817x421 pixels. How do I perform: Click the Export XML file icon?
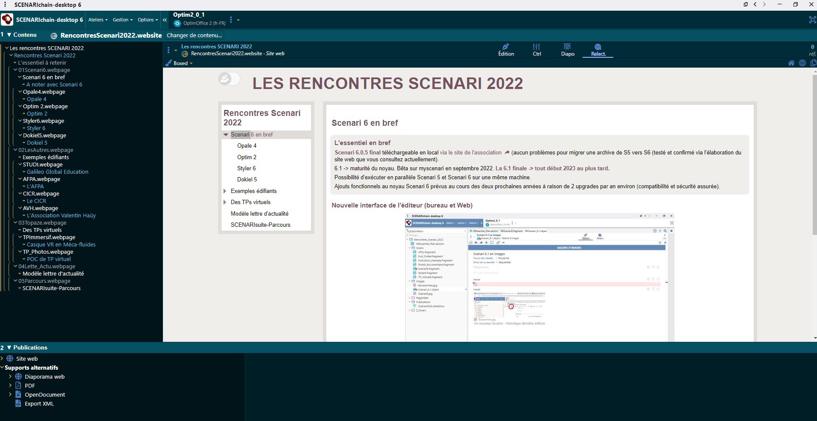point(18,403)
